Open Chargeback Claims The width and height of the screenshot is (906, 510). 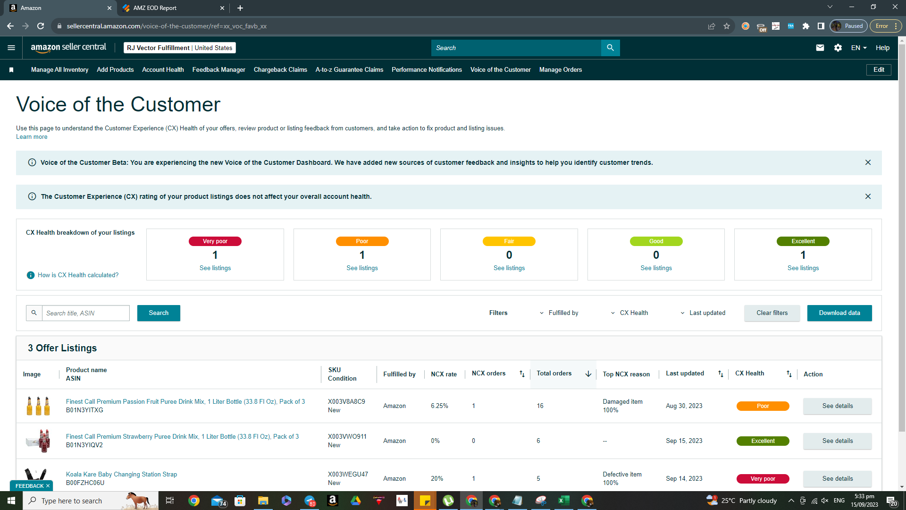pos(280,70)
